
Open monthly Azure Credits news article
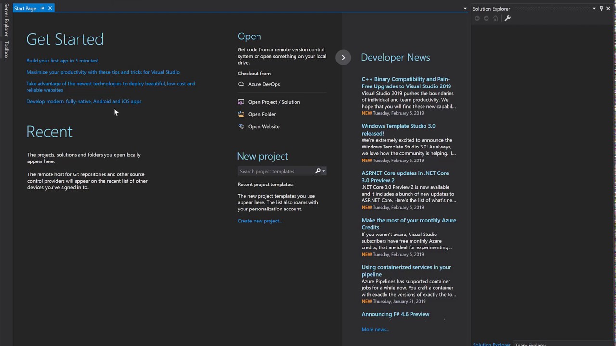(409, 224)
